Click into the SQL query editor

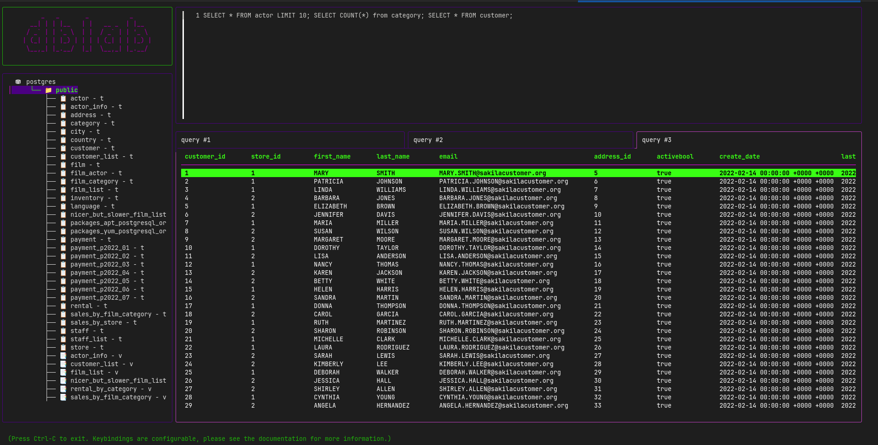[519, 65]
